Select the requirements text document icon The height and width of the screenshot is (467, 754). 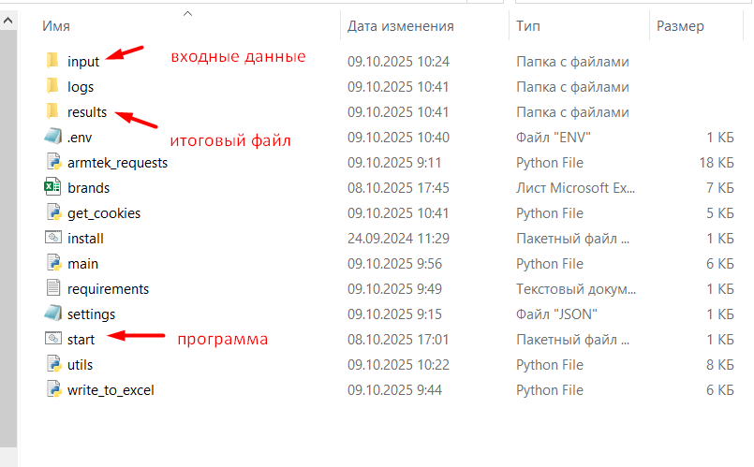[x=52, y=289]
